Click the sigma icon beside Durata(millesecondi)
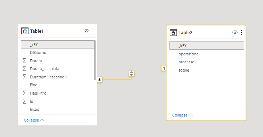The width and height of the screenshot is (263, 137). [x=24, y=77]
